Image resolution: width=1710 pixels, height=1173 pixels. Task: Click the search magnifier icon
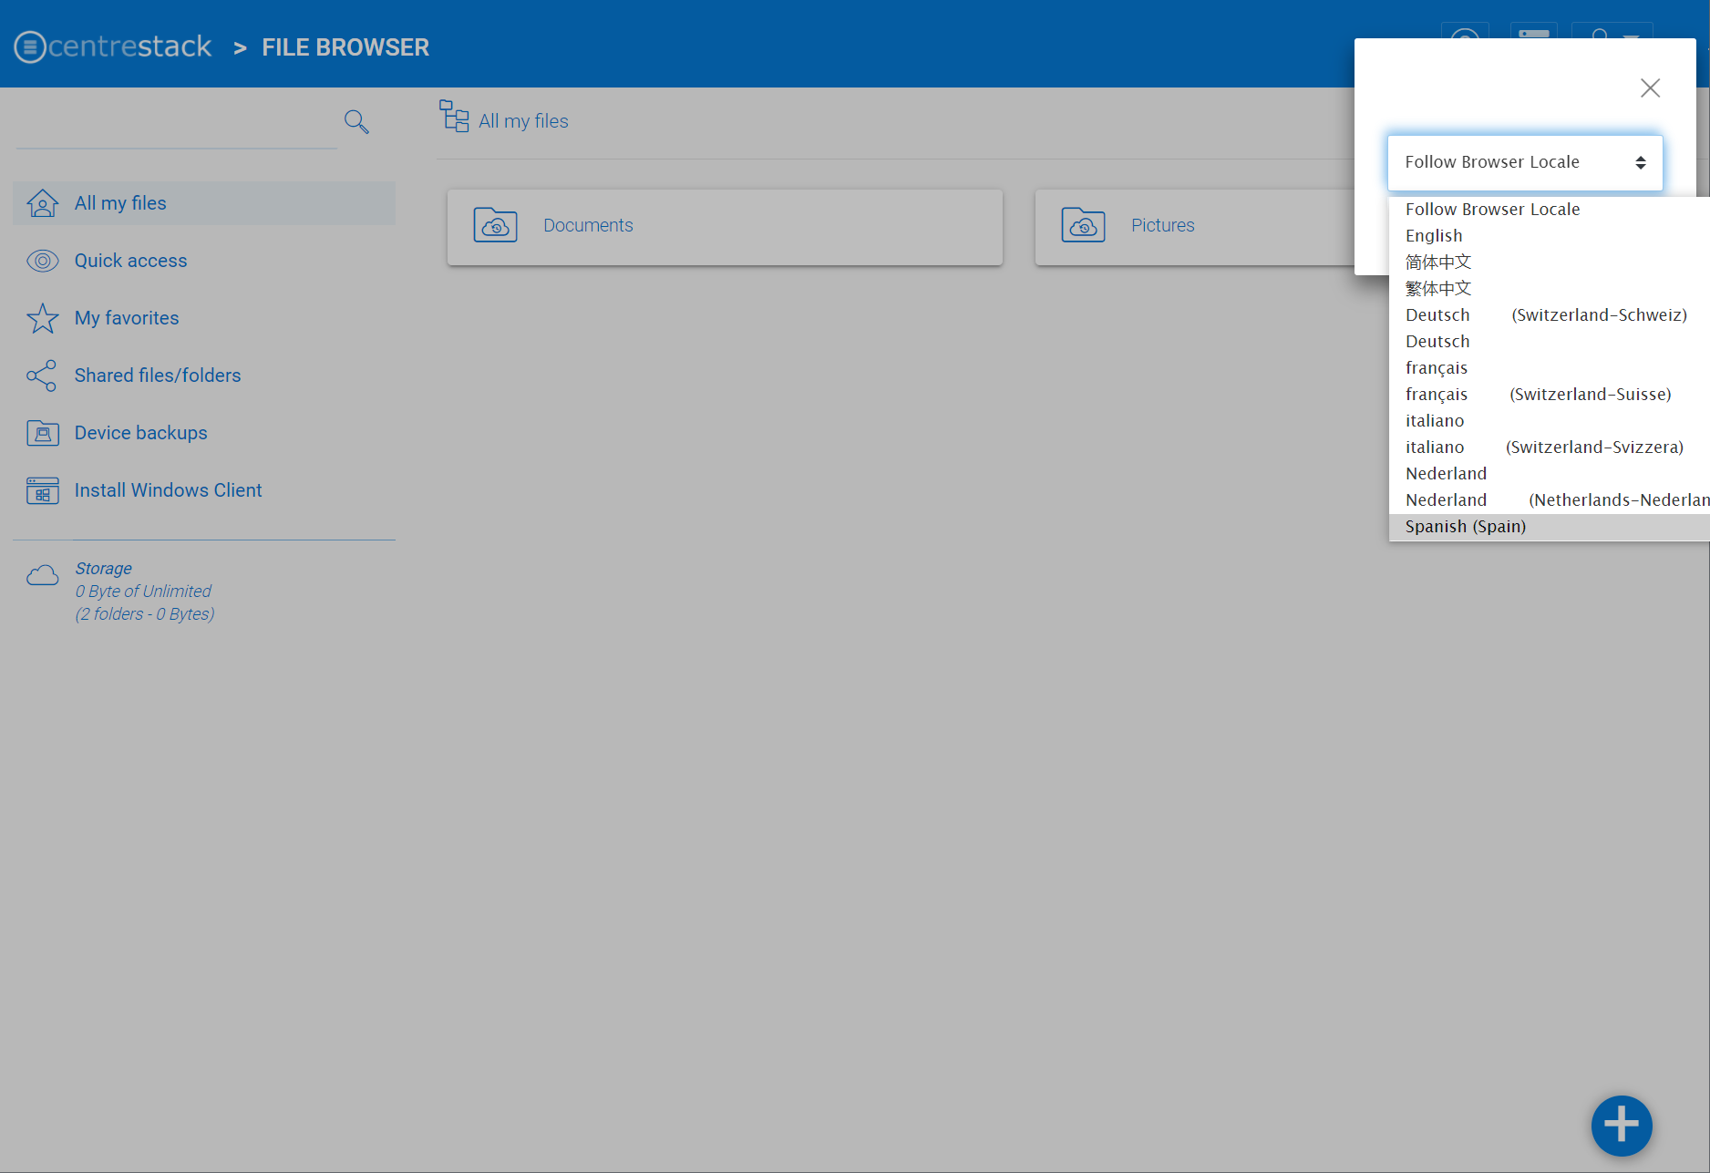[x=356, y=121]
